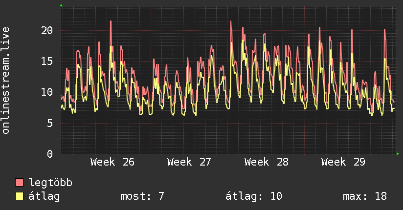Select the Week 26 axis label

click(x=112, y=162)
